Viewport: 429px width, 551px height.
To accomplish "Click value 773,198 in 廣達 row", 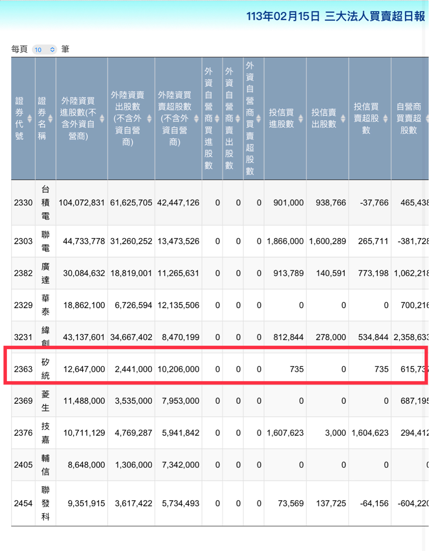I will (x=373, y=273).
